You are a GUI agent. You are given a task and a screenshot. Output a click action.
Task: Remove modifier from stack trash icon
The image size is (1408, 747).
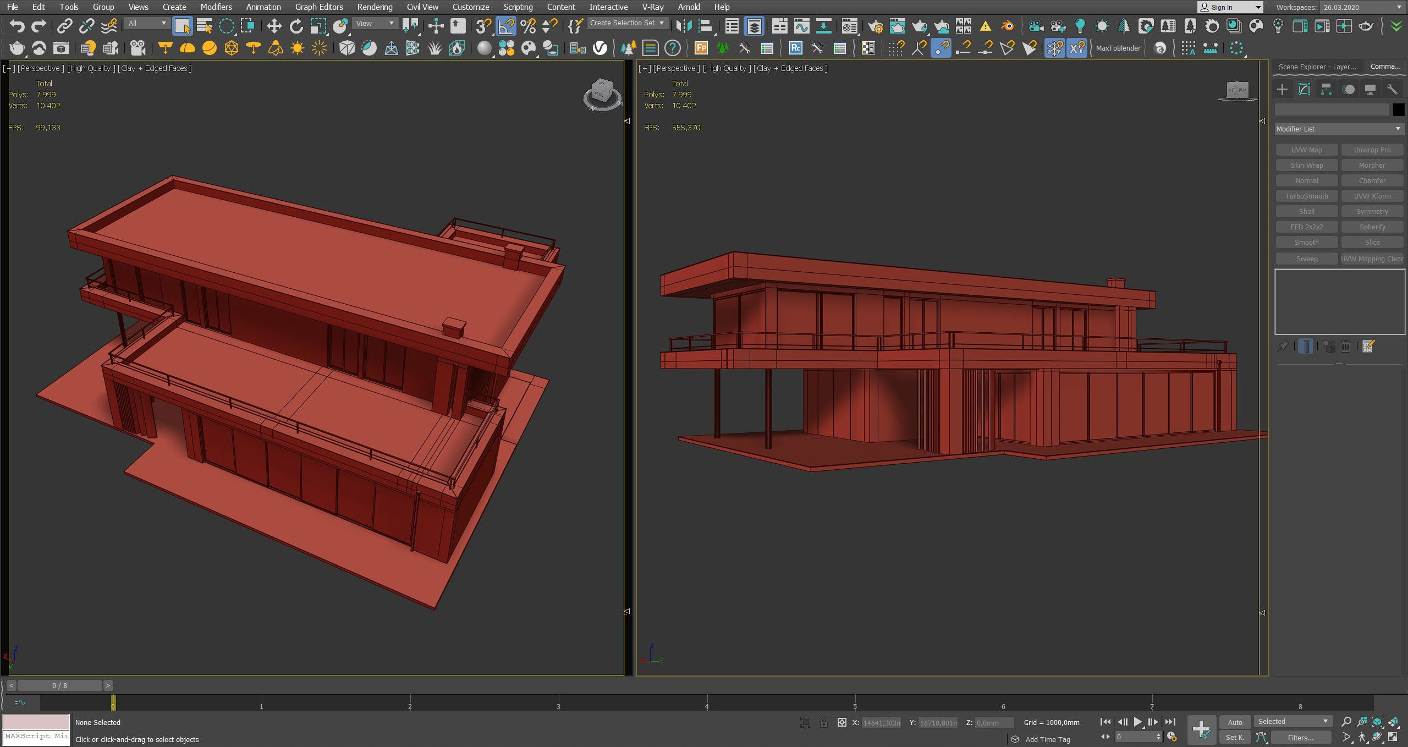(1345, 347)
